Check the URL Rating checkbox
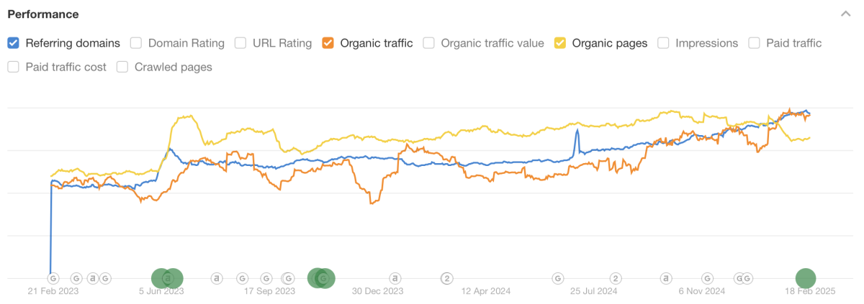Screen dimensions: 864x304 [240, 43]
